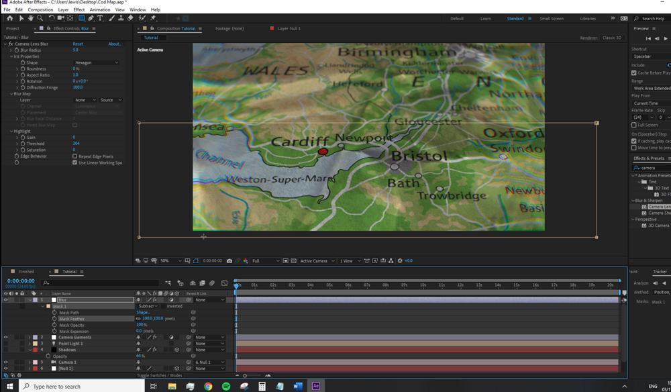Click Toggle Switches / Modes button

tap(159, 375)
